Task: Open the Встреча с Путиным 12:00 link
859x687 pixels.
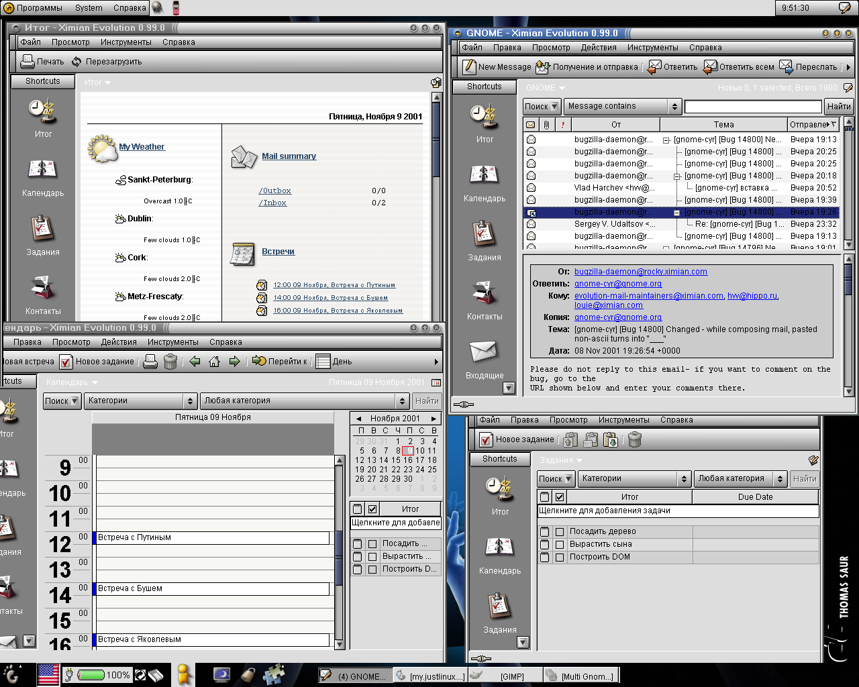Action: point(334,285)
